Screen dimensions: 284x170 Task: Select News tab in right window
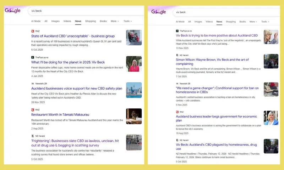click(x=219, y=22)
